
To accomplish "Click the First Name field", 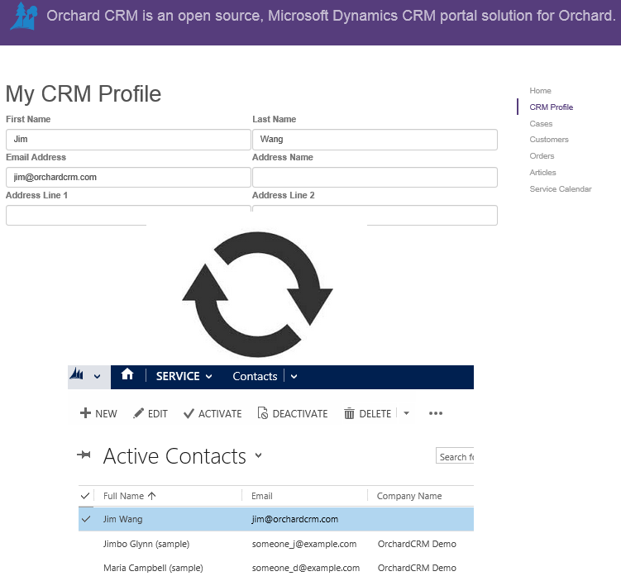I will tap(128, 140).
